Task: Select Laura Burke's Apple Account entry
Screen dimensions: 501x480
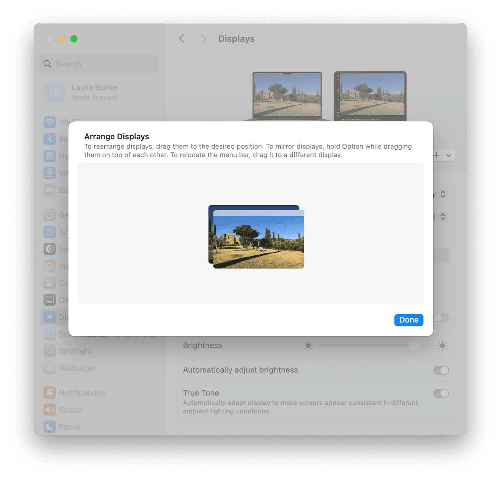Action: [94, 92]
